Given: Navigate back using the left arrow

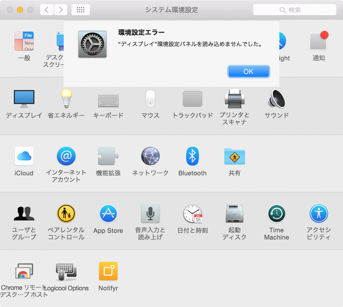Looking at the screenshot, I should (x=47, y=9).
